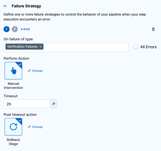Select the Manual Intervention hand icon card
Viewport: 161px width, 151px height.
pyautogui.click(x=13, y=71)
